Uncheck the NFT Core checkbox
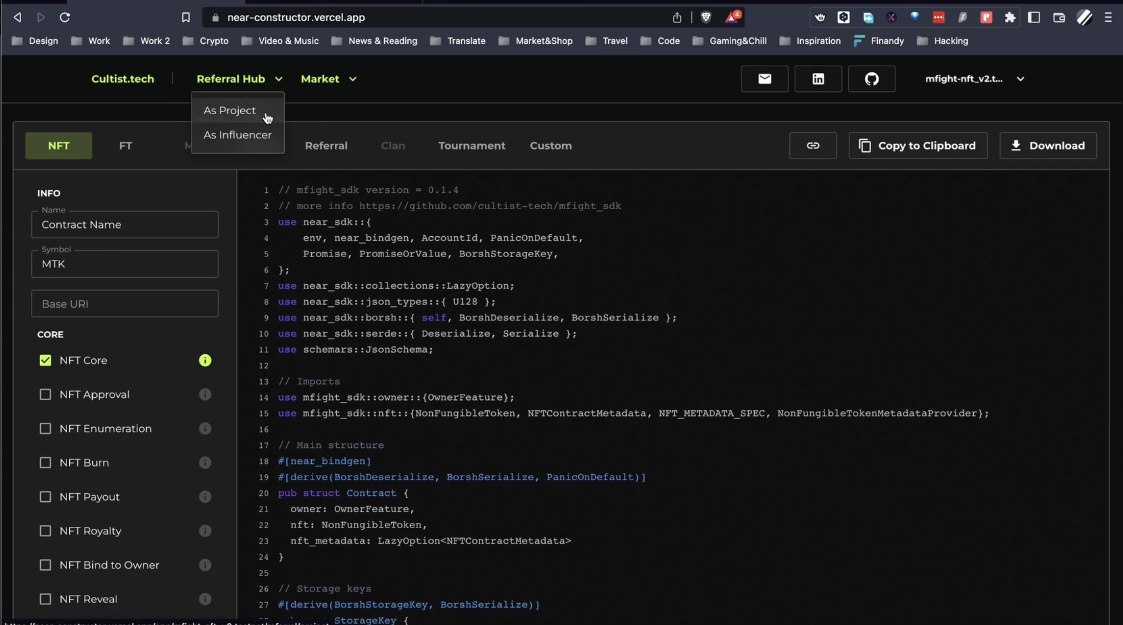This screenshot has height=625, width=1123. 46,360
